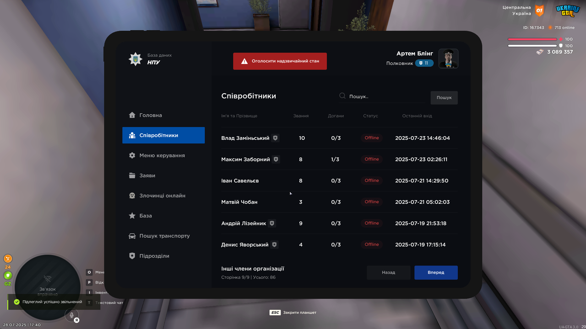Click the Закрити планшет hint text
The width and height of the screenshot is (586, 329).
[x=300, y=313]
